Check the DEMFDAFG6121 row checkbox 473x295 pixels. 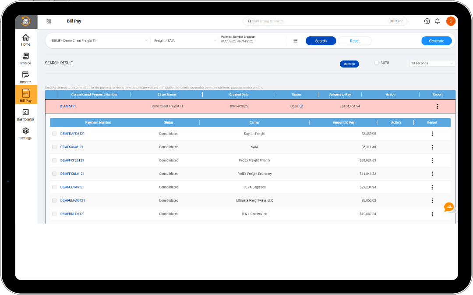coord(54,133)
